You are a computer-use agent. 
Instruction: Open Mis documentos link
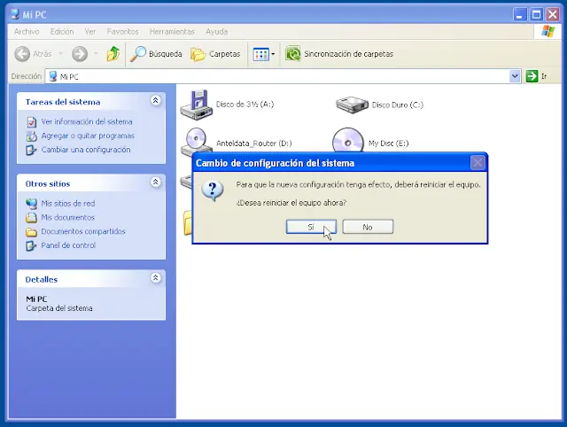(x=67, y=217)
